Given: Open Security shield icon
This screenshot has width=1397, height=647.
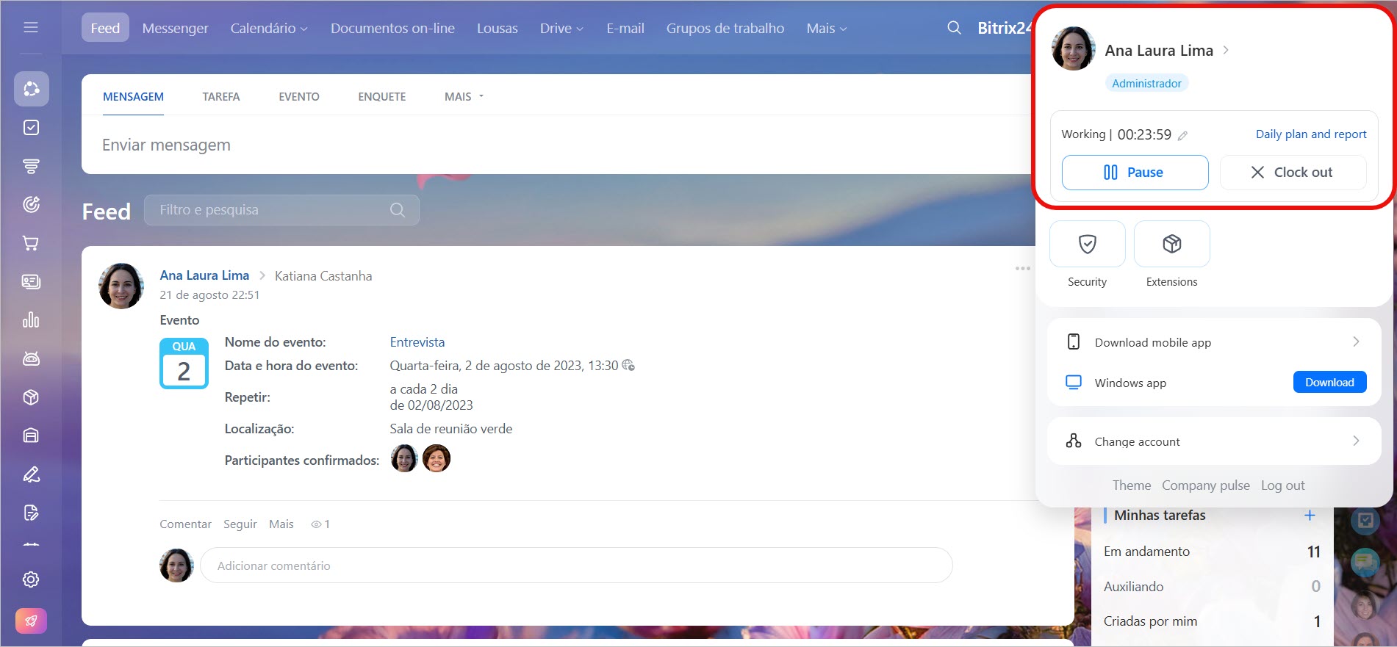Looking at the screenshot, I should tap(1087, 245).
